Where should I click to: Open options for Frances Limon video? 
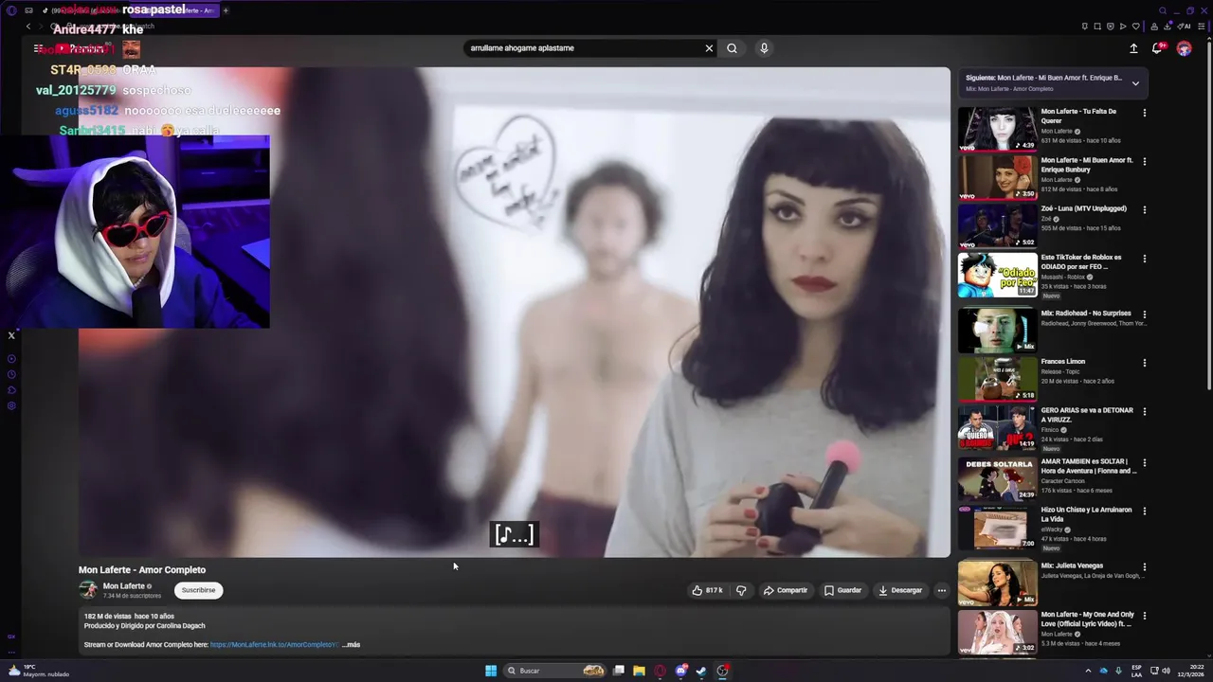[1144, 363]
